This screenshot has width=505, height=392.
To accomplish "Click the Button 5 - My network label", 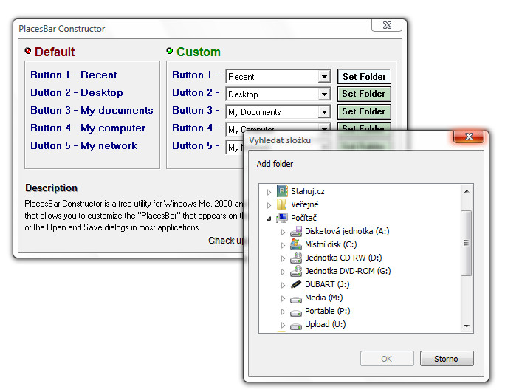I will [x=83, y=145].
